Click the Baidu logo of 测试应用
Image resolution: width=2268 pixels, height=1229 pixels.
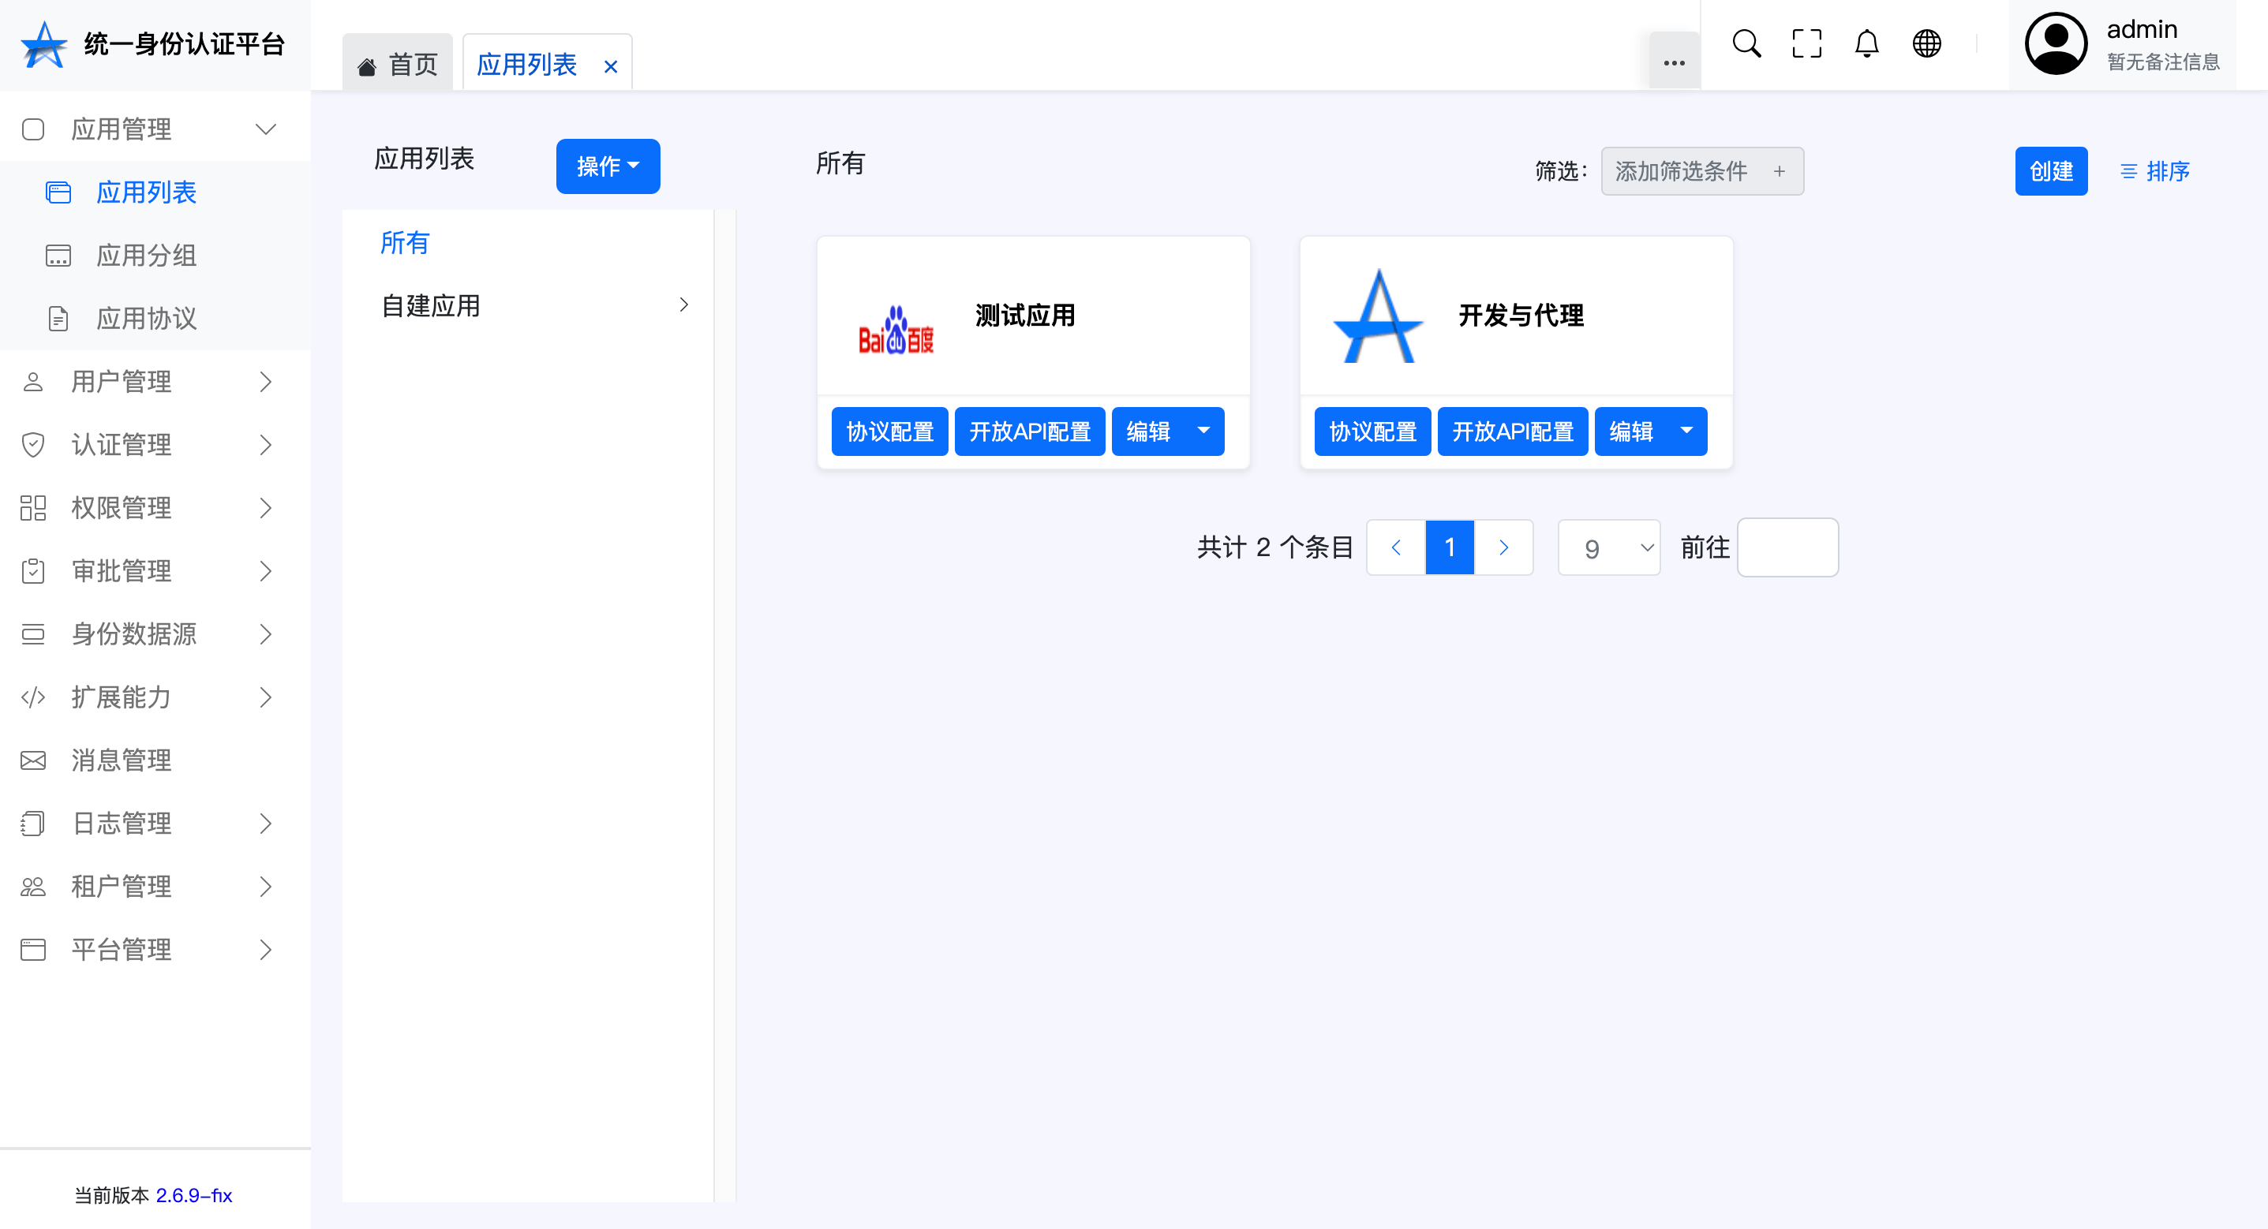point(896,332)
